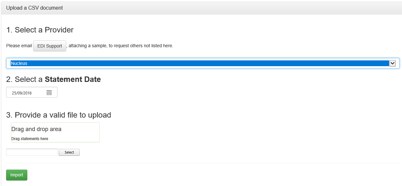Click the 'attaching a sample' instruction text
The image size is (402, 186).
click(x=87, y=46)
